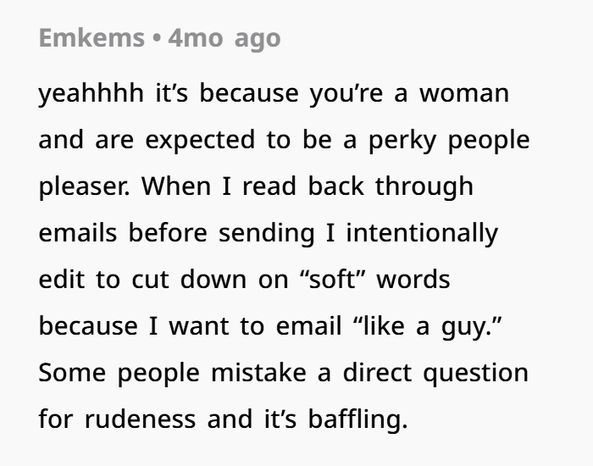Click the 4mo ago timestamp
Screen dimensions: 593x466
224,39
